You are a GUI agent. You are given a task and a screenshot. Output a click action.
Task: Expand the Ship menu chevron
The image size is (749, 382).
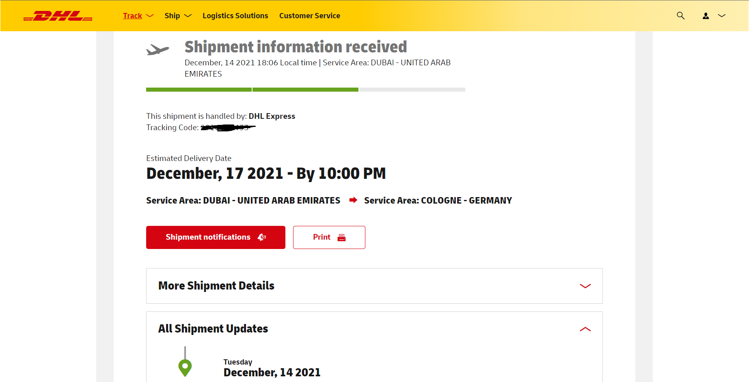188,16
